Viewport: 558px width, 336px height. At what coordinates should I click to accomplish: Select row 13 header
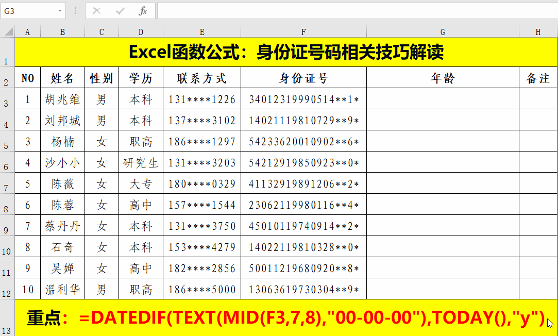(x=7, y=317)
